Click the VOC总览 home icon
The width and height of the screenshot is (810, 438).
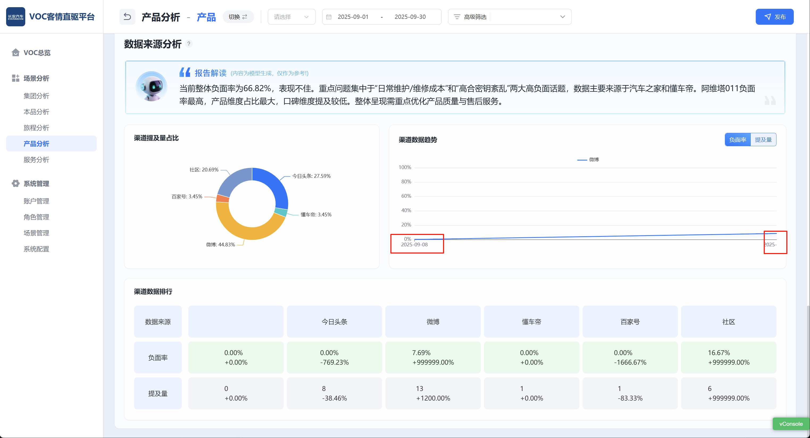15,52
